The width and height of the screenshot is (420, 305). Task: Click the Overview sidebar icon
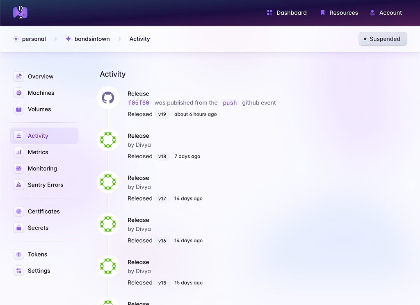tap(18, 76)
